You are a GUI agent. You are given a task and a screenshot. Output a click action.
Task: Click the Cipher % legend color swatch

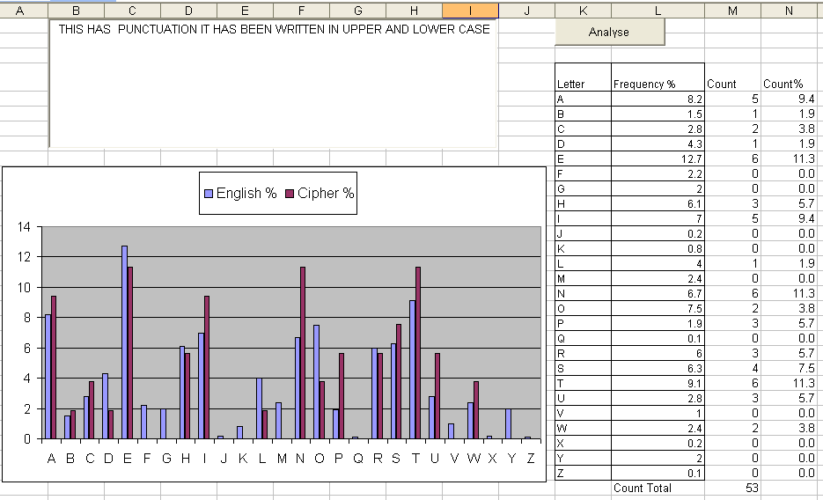pos(290,194)
